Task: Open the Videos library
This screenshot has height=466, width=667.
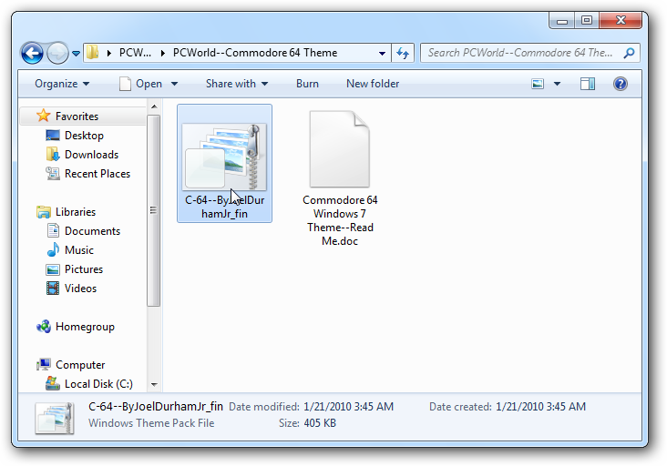Action: pos(80,288)
